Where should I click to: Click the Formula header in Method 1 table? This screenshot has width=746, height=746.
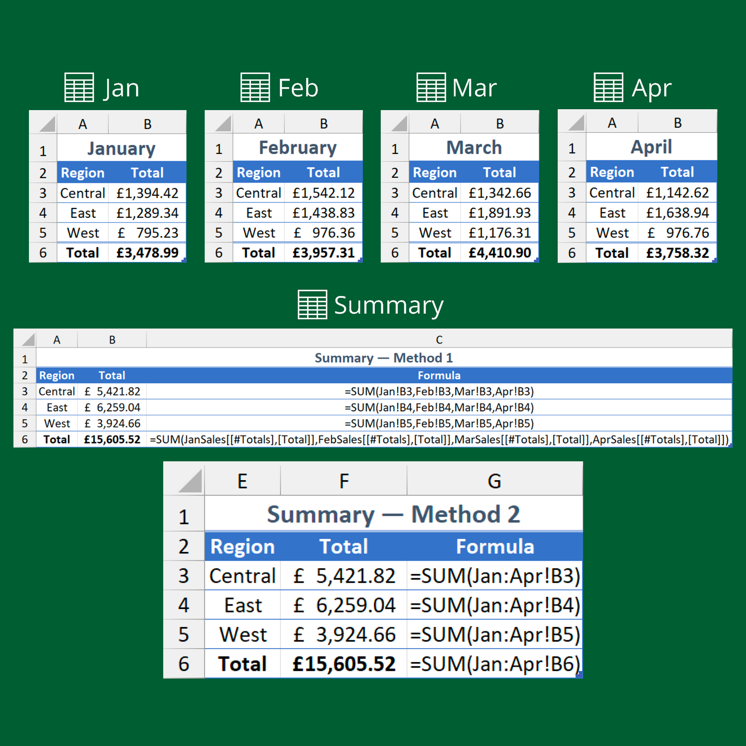pyautogui.click(x=439, y=375)
